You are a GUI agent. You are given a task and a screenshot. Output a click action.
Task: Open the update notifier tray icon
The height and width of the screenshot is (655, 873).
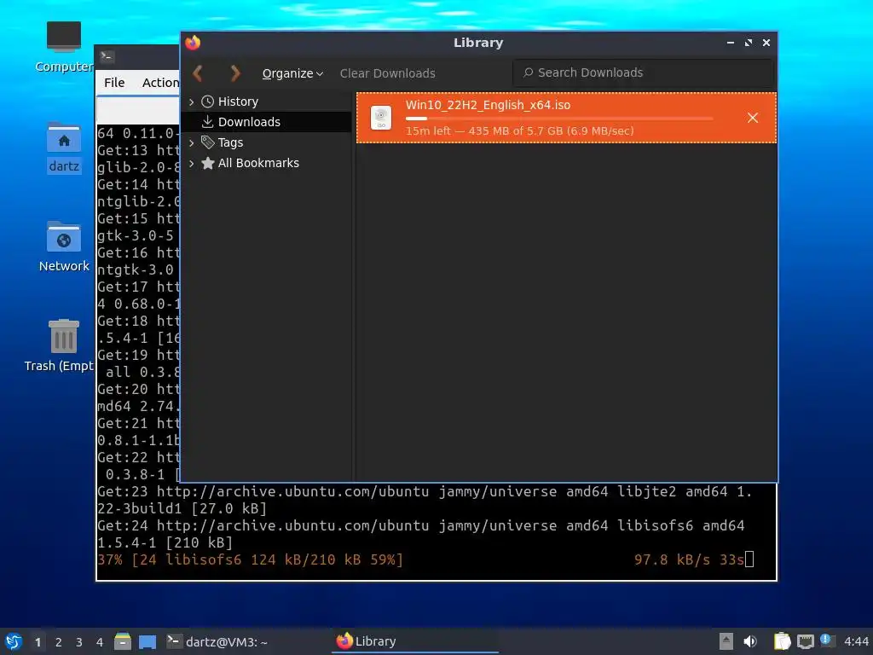[827, 641]
